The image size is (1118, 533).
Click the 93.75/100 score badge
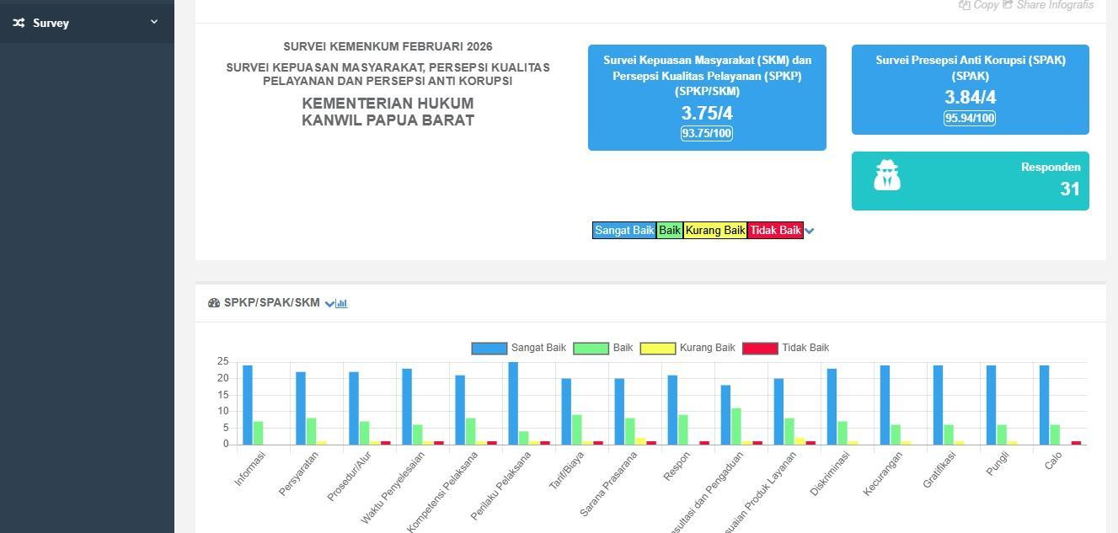tap(707, 133)
